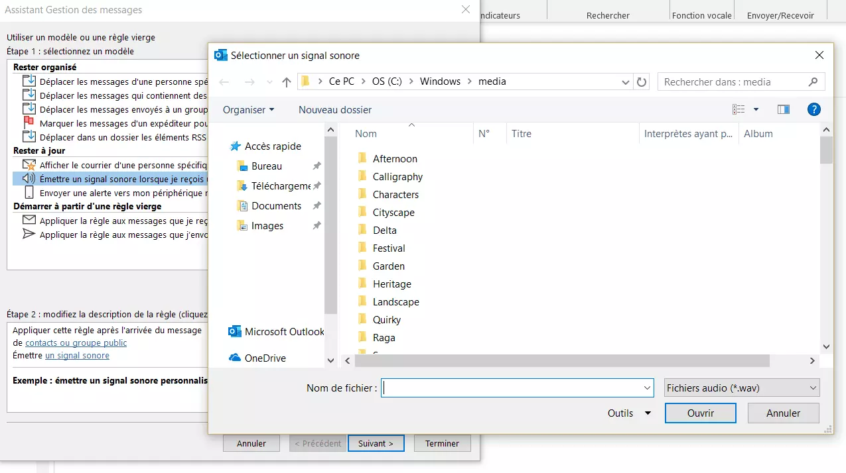Click Windows in the address path
The height and width of the screenshot is (473, 846).
440,81
